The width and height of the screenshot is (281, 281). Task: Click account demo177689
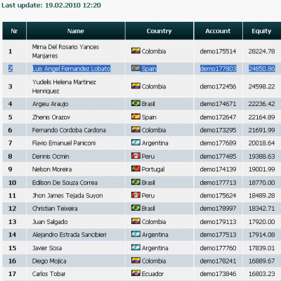[x=218, y=143]
